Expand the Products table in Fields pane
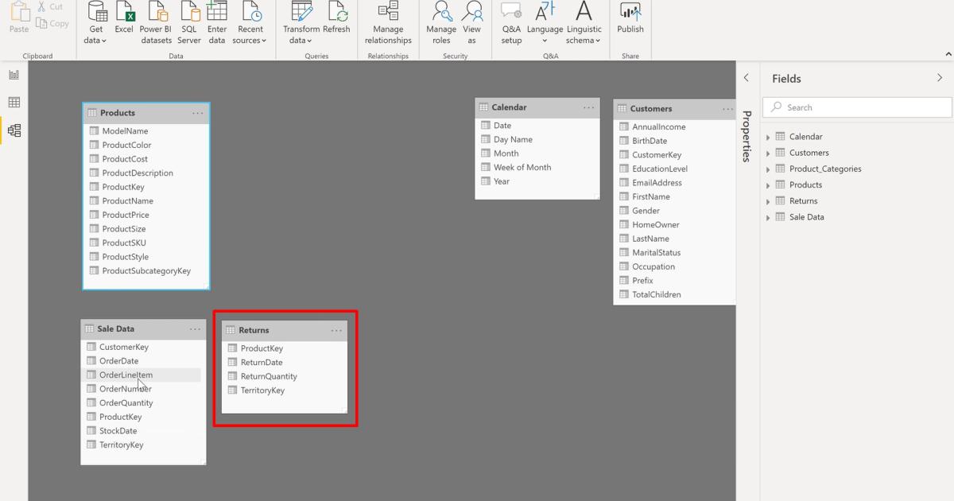Image resolution: width=954 pixels, height=501 pixels. [x=767, y=184]
